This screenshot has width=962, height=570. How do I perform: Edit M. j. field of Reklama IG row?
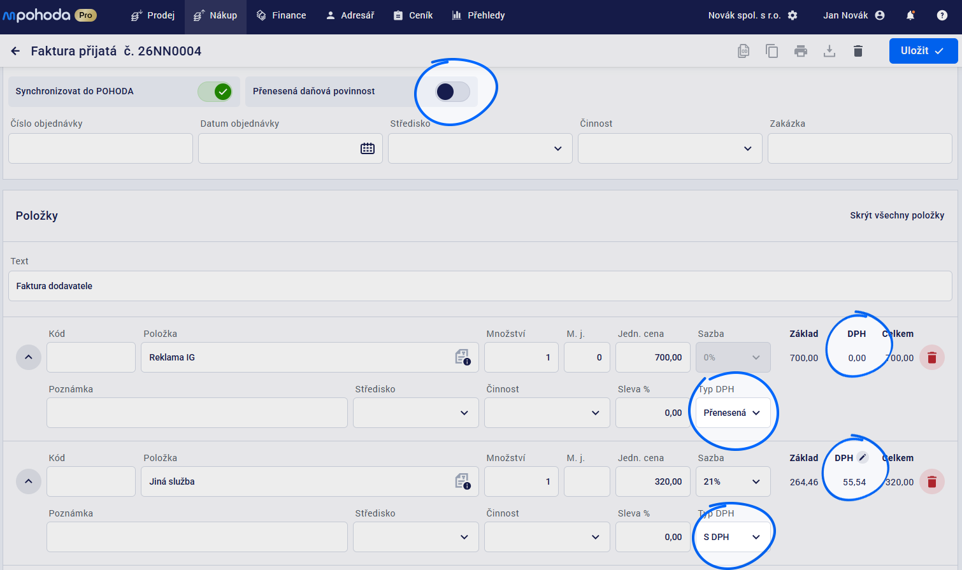(587, 357)
